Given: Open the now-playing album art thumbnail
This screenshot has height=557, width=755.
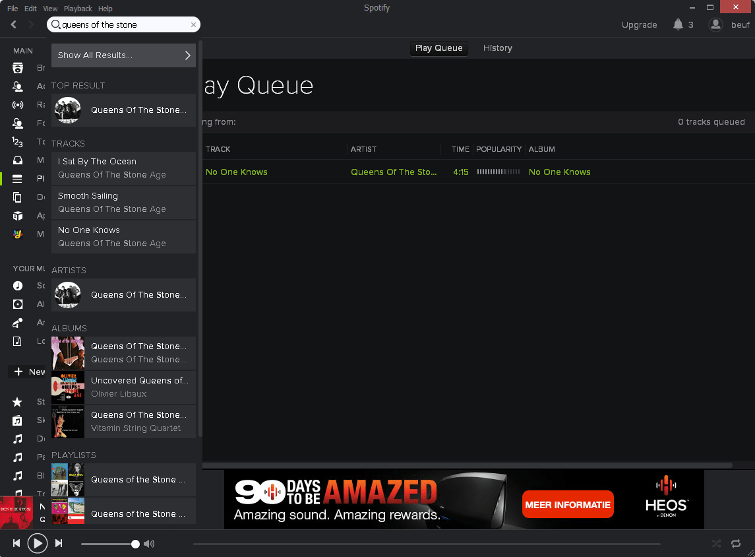Looking at the screenshot, I should point(16,512).
